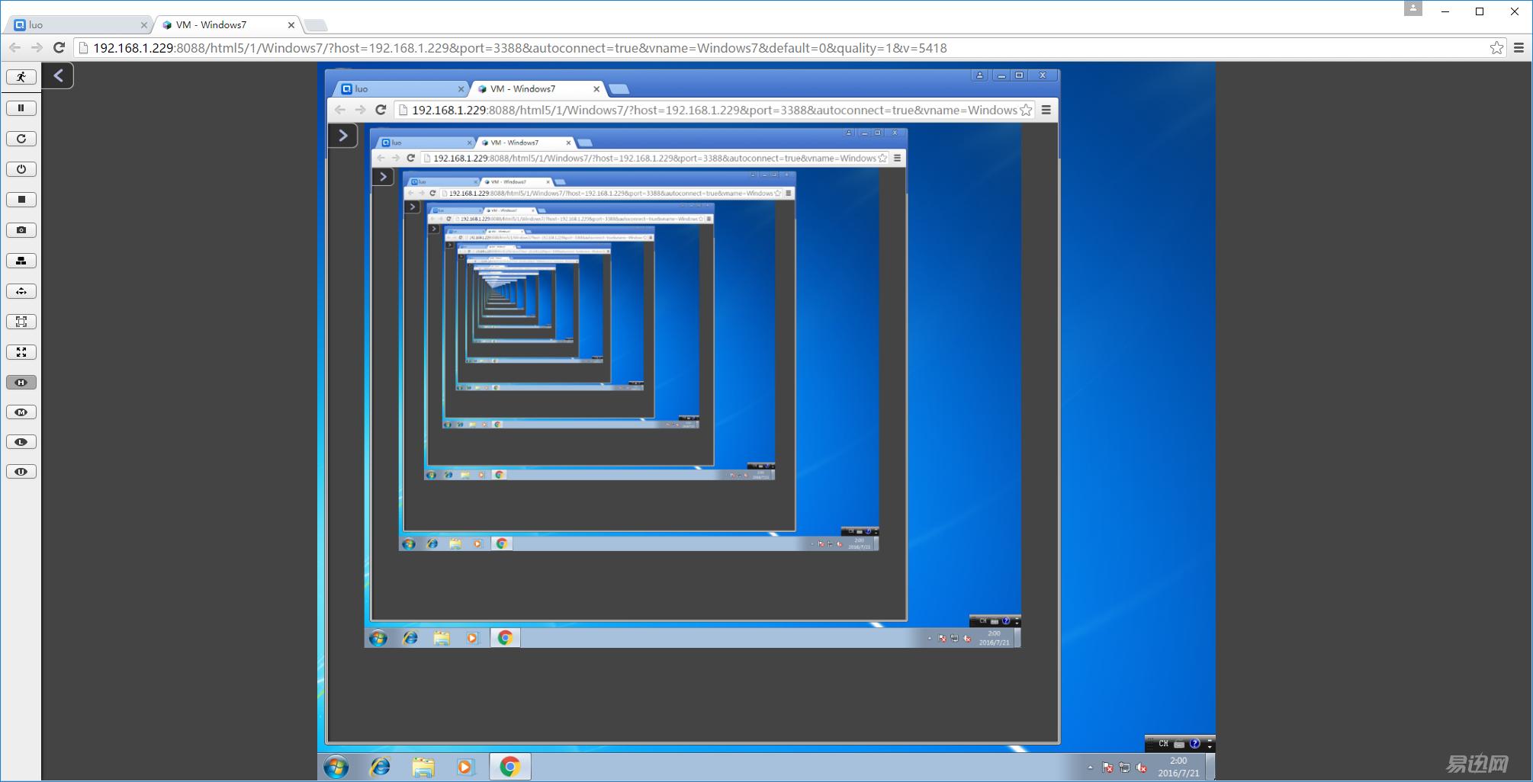Viewport: 1533px width, 782px height.
Task: Click the four-way arrows icon in sidebar
Action: click(21, 291)
